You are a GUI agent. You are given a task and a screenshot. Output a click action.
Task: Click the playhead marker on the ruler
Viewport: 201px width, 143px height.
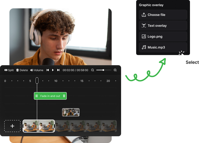(x=37, y=81)
